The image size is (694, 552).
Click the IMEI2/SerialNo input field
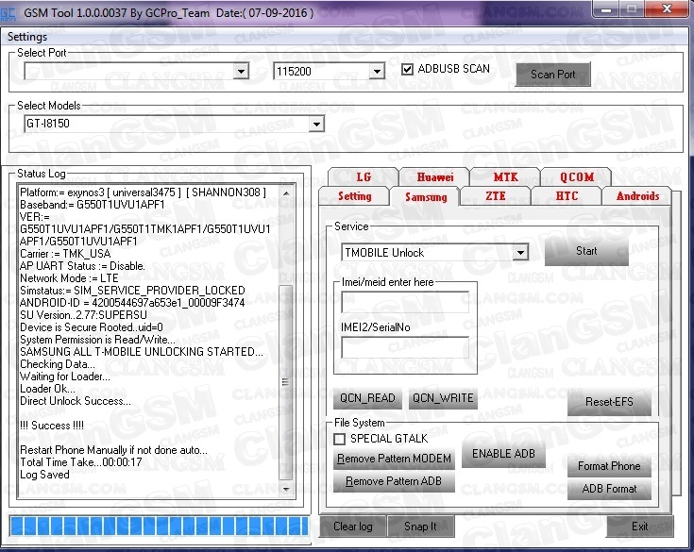[x=405, y=347]
